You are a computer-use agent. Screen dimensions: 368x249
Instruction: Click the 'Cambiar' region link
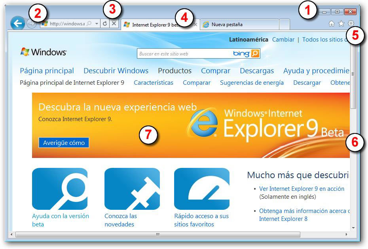coord(283,40)
